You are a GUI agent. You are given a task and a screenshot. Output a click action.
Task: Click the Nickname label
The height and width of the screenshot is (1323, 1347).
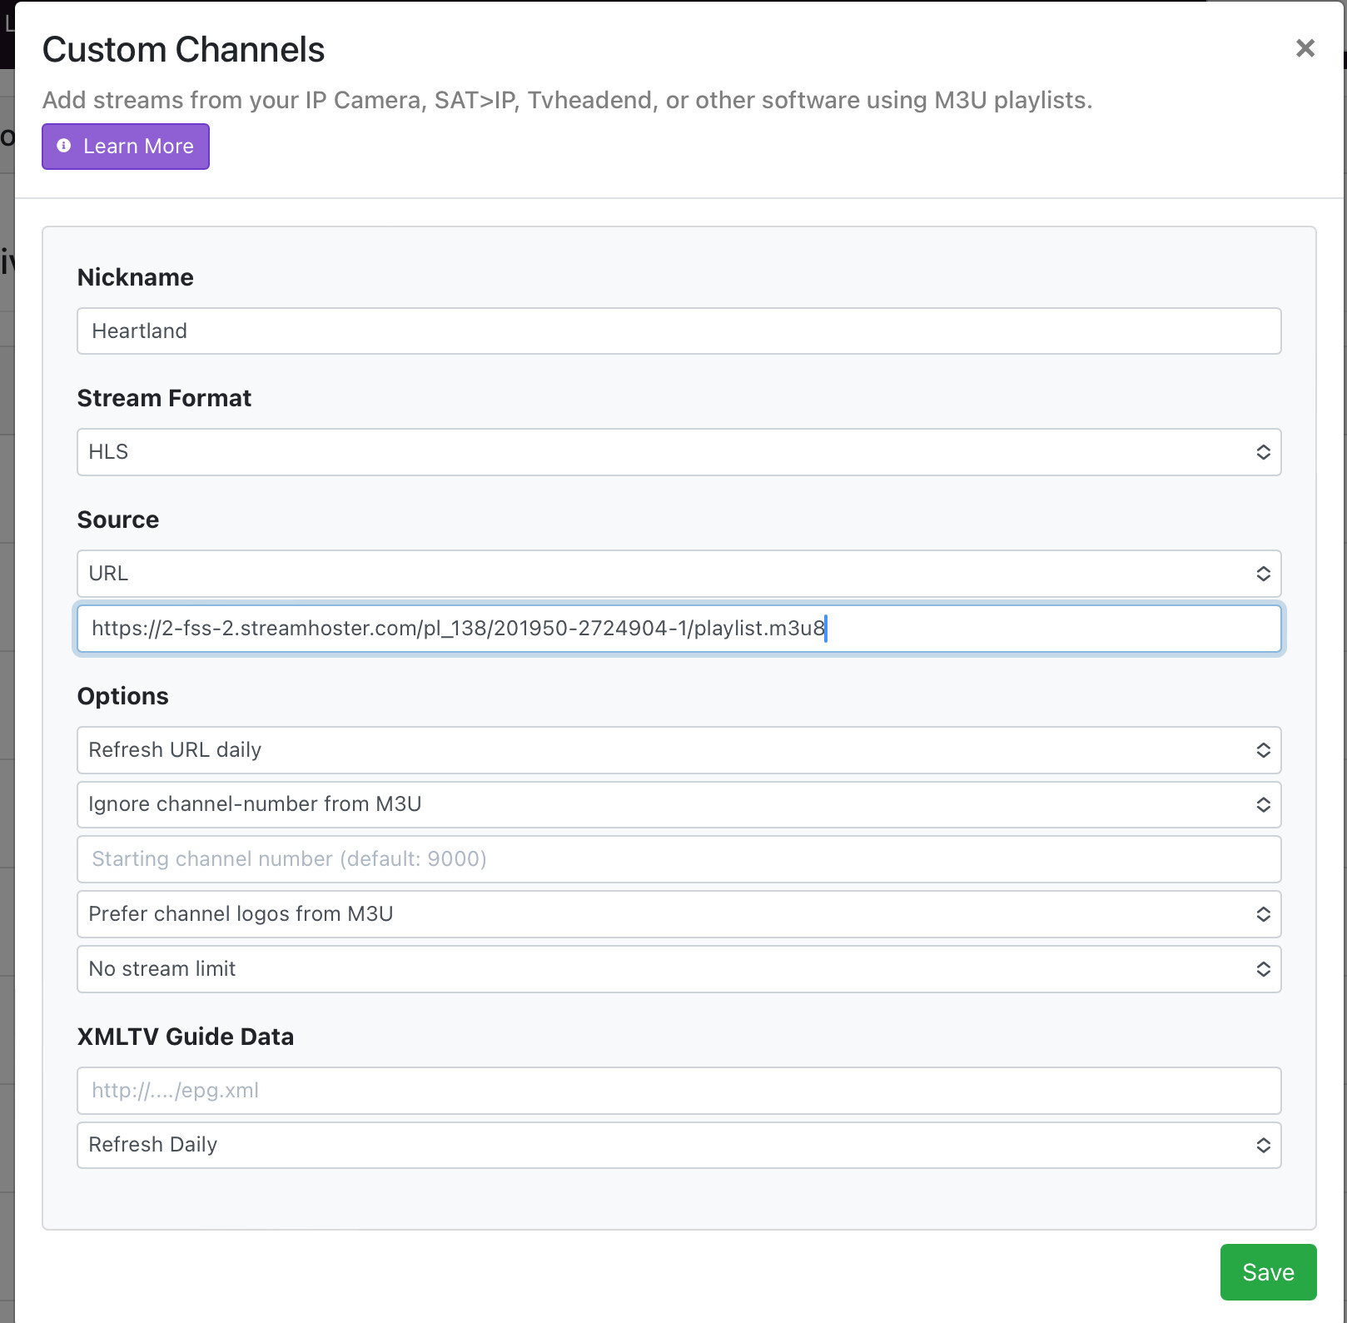click(135, 277)
